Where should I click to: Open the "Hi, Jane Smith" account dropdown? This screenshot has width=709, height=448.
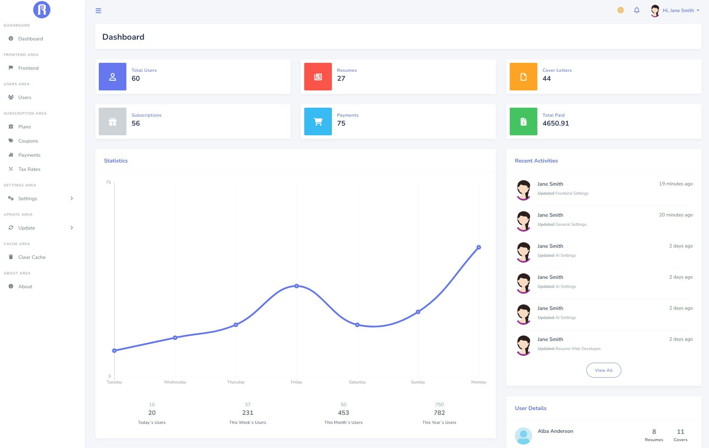(679, 10)
